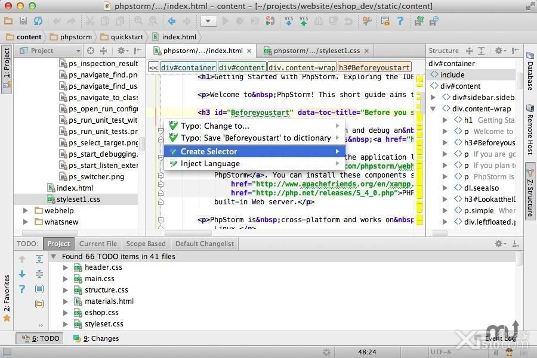This screenshot has height=358, width=537.
Task: Click the Save All floppy icon
Action: (23, 21)
